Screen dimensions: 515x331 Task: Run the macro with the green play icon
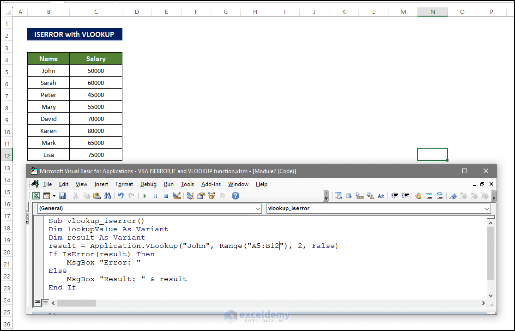[145, 196]
